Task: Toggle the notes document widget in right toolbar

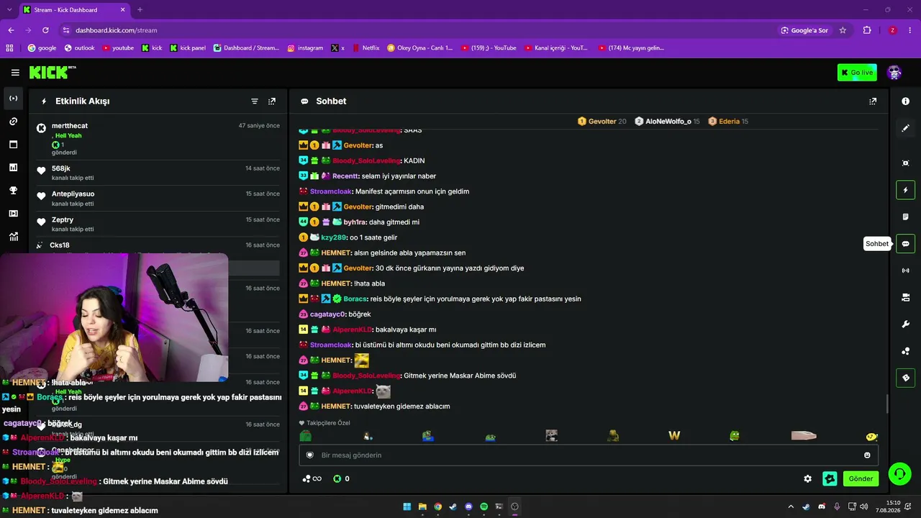Action: 906,217
